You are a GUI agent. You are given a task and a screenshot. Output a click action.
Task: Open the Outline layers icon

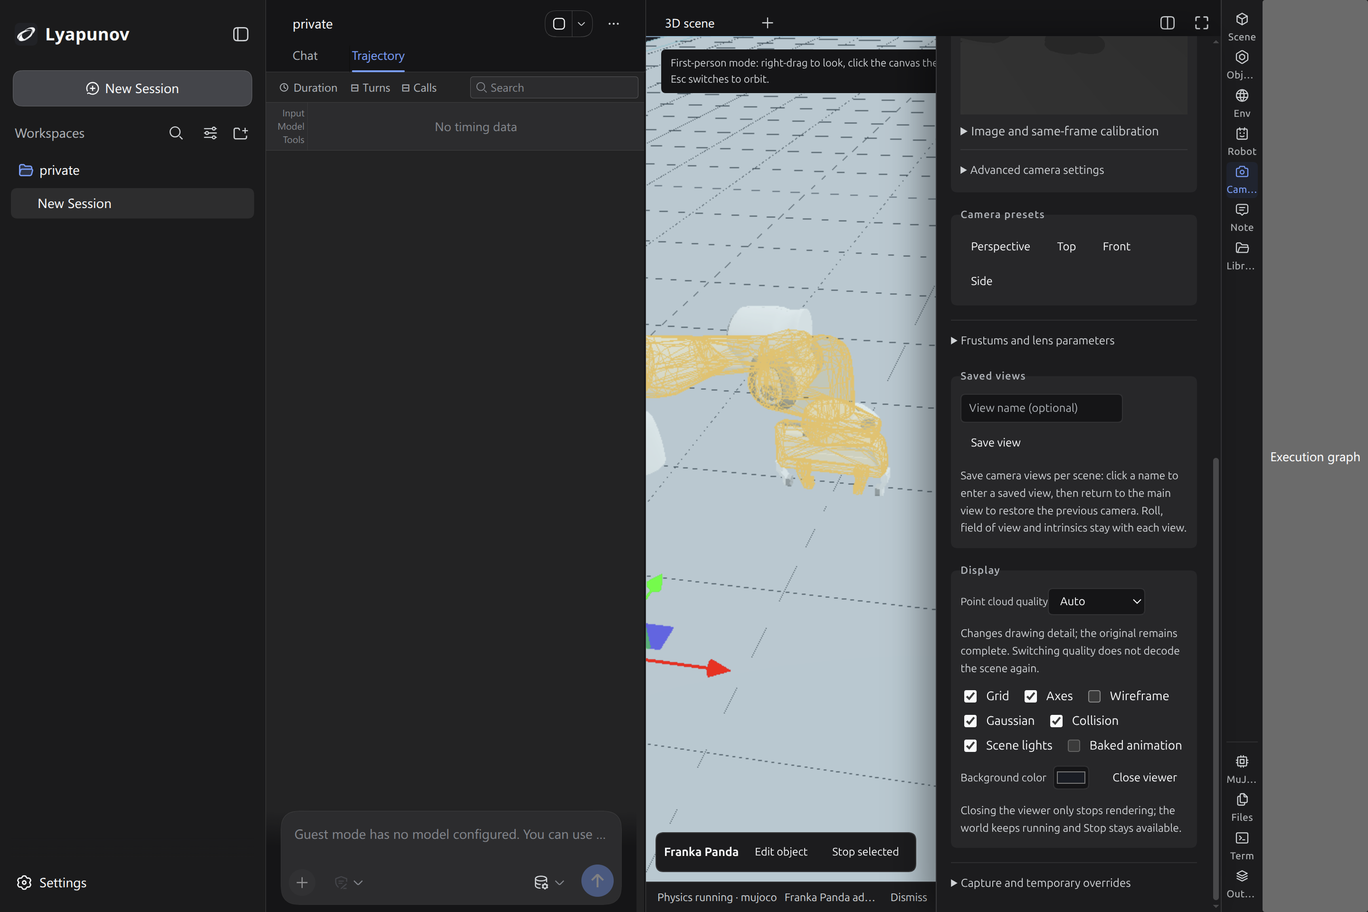click(x=1241, y=884)
